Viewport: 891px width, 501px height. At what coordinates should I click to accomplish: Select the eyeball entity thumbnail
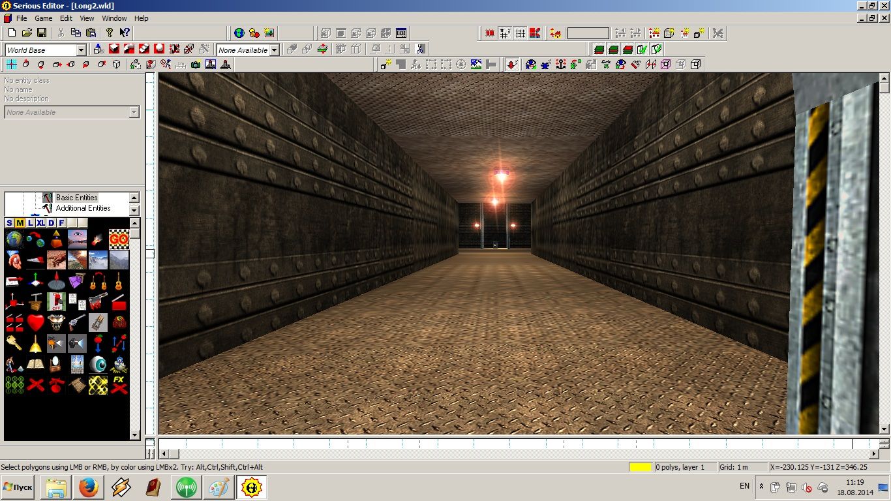[98, 364]
